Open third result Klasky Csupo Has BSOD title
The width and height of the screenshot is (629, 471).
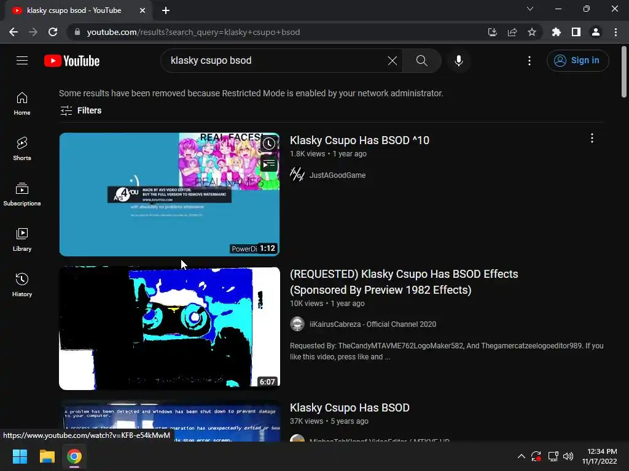coord(350,408)
